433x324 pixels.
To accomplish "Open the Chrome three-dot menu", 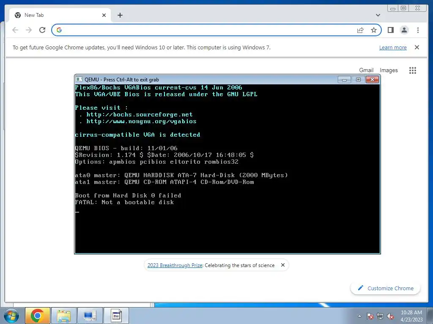I will click(x=418, y=30).
